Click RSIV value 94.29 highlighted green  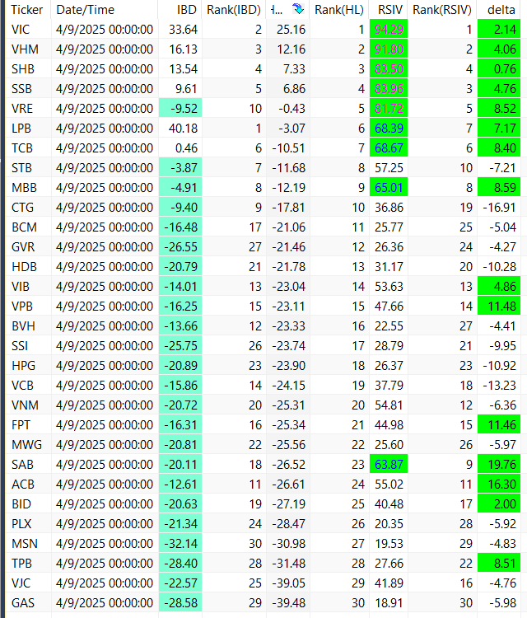(389, 30)
